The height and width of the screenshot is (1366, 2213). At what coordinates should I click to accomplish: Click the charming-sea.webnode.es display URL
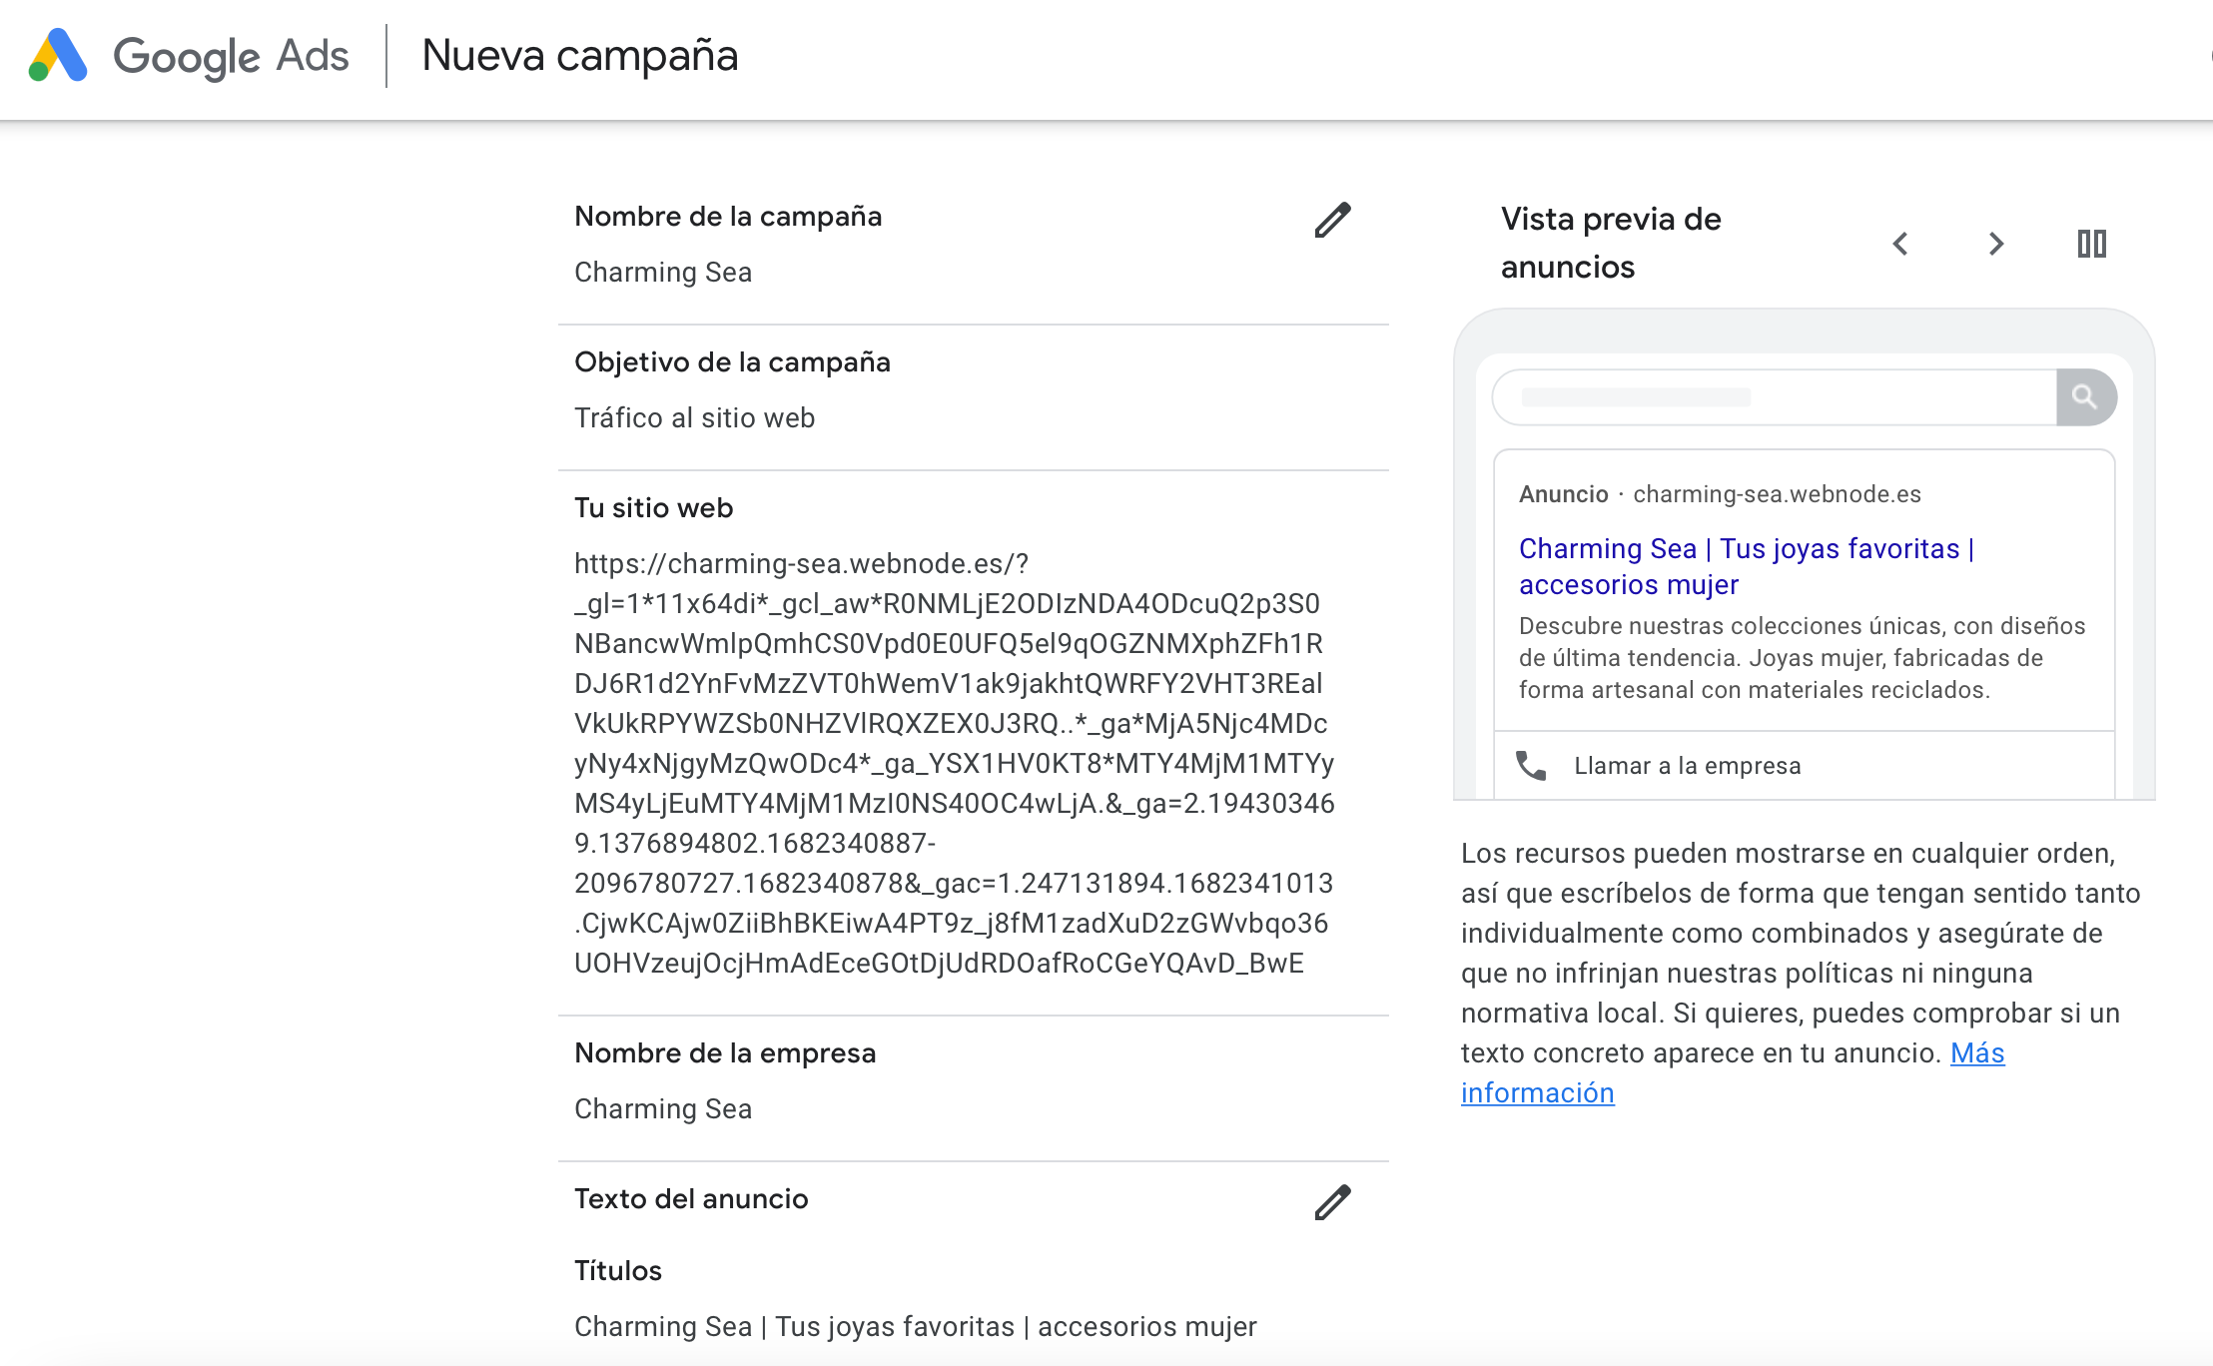coord(1777,494)
